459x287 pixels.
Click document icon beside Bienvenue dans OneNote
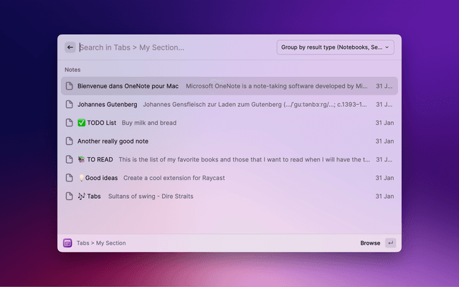click(x=70, y=86)
